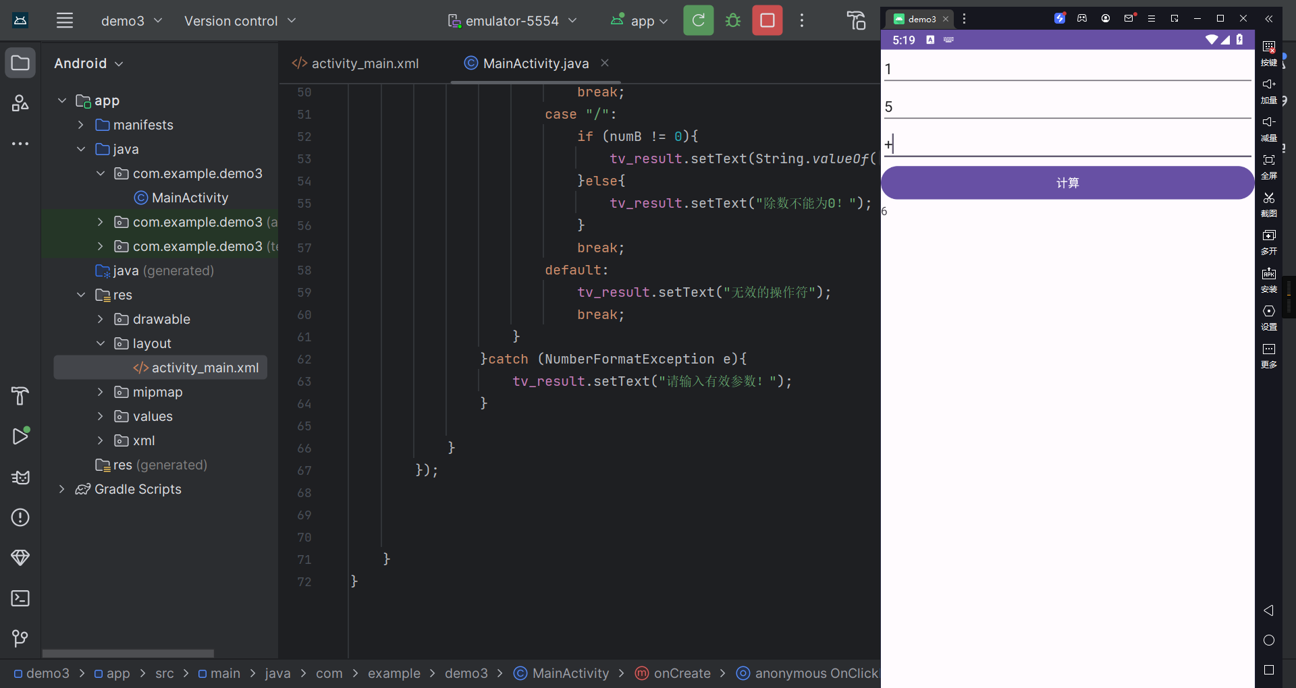Open the Build hammer tool window
This screenshot has width=1296, height=688.
[x=20, y=396]
